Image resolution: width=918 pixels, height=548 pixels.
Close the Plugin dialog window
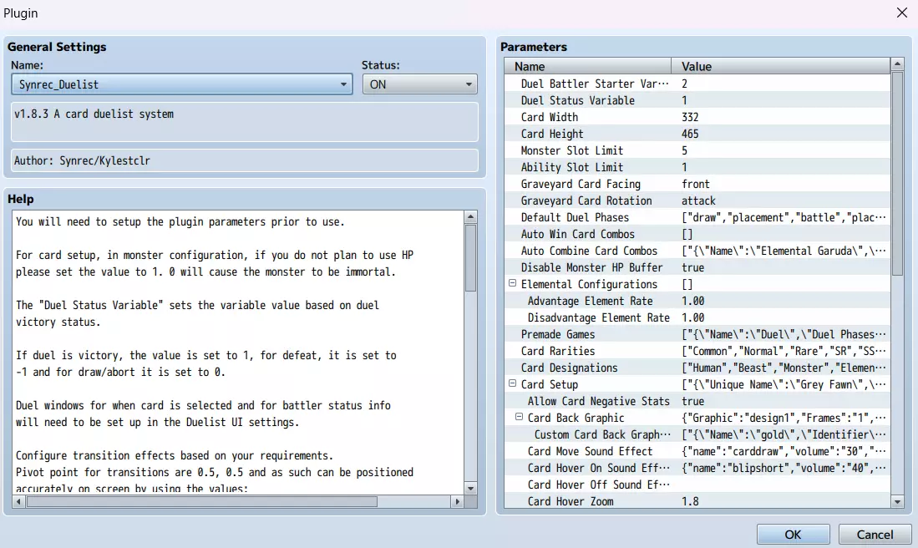tap(901, 13)
